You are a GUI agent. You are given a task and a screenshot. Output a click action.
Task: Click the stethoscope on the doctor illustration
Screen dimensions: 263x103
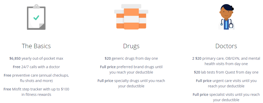(226, 24)
